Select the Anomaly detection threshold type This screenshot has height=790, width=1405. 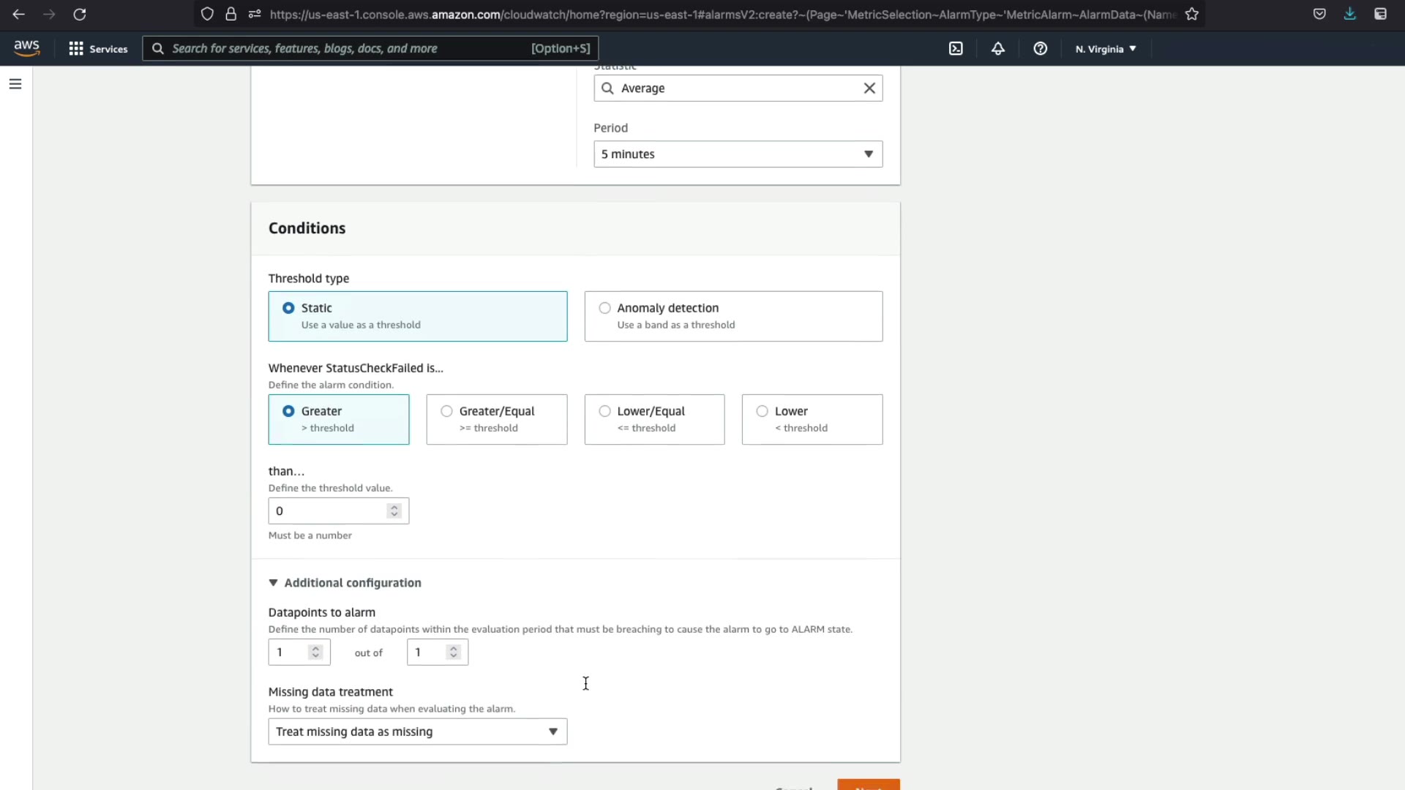(605, 308)
